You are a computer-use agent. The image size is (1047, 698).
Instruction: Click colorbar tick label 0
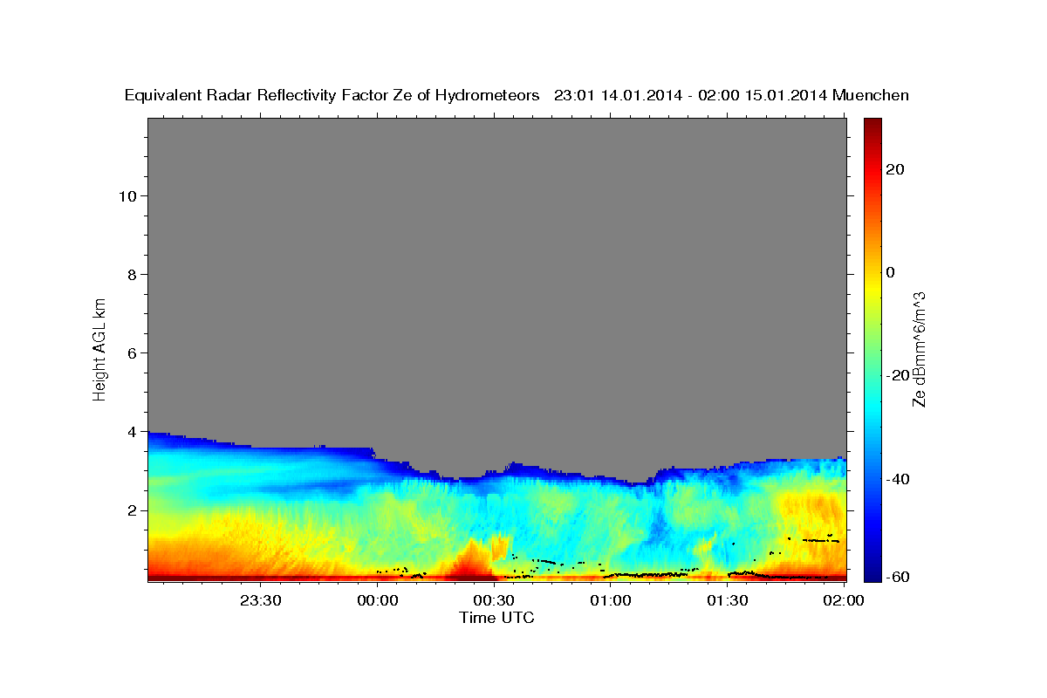click(x=891, y=272)
